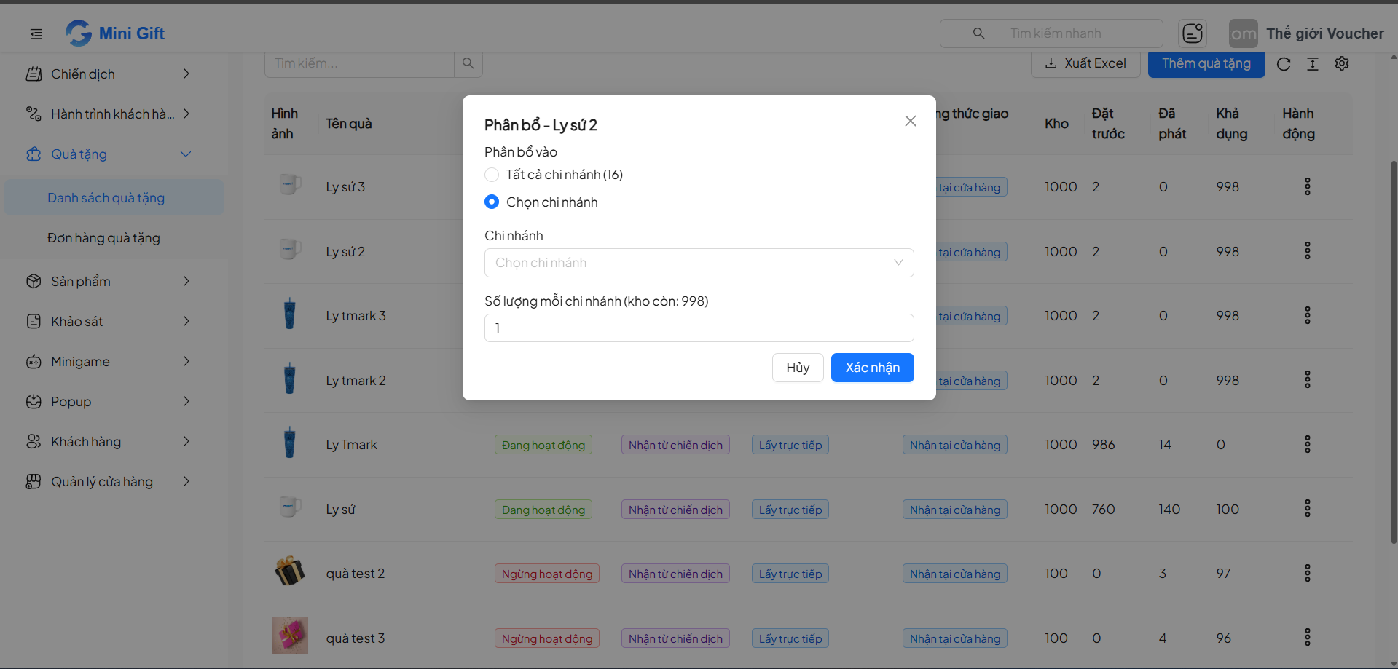The height and width of the screenshot is (669, 1398).
Task: Click the Thế giới Voucher avatar
Action: coord(1243,33)
